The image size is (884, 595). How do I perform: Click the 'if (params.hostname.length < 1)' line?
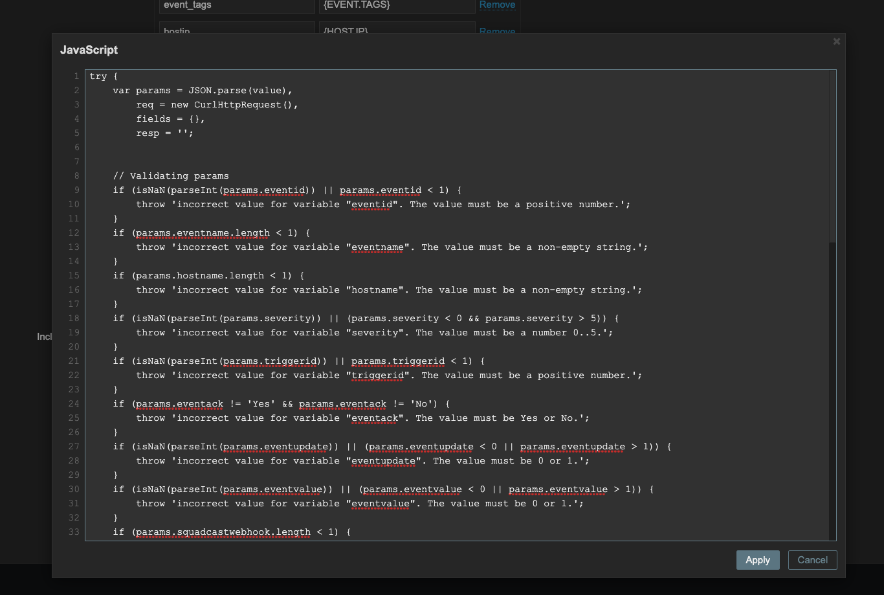click(208, 276)
